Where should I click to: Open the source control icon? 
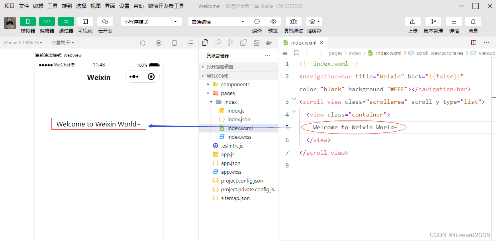[x=231, y=43]
